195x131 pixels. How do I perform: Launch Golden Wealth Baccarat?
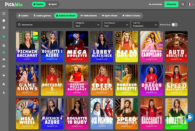(x=77, y=80)
